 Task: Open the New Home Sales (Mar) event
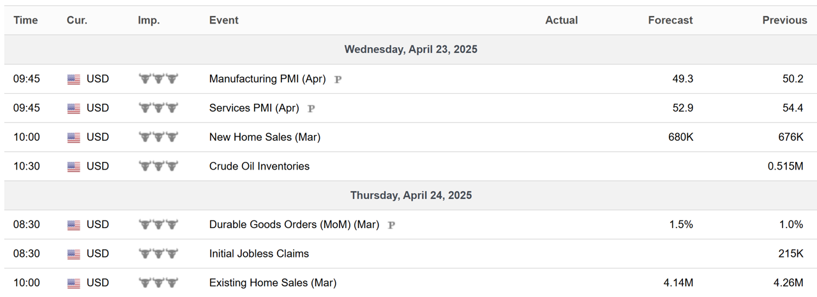(x=265, y=137)
